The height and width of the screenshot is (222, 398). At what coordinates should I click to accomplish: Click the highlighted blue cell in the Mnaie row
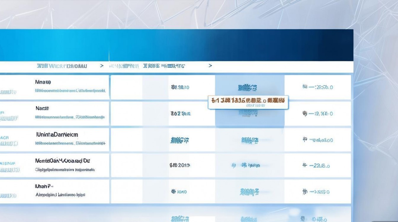250,87
